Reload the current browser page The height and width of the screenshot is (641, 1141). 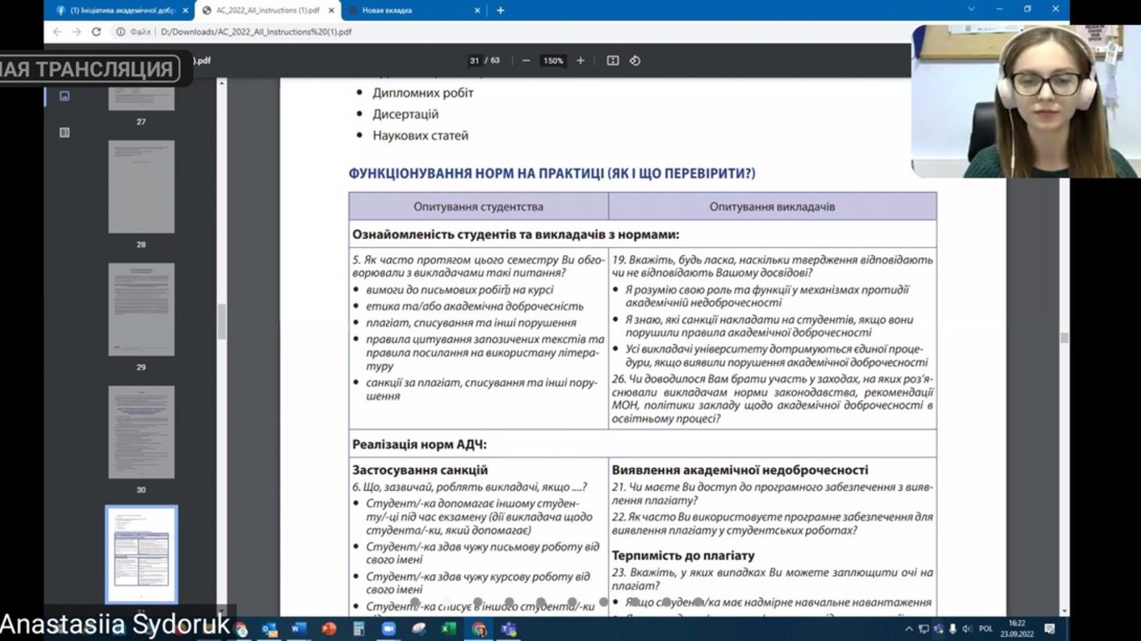point(96,32)
